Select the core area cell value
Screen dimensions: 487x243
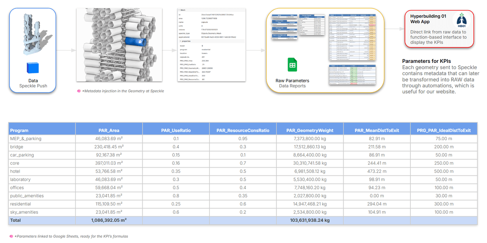[x=109, y=163]
